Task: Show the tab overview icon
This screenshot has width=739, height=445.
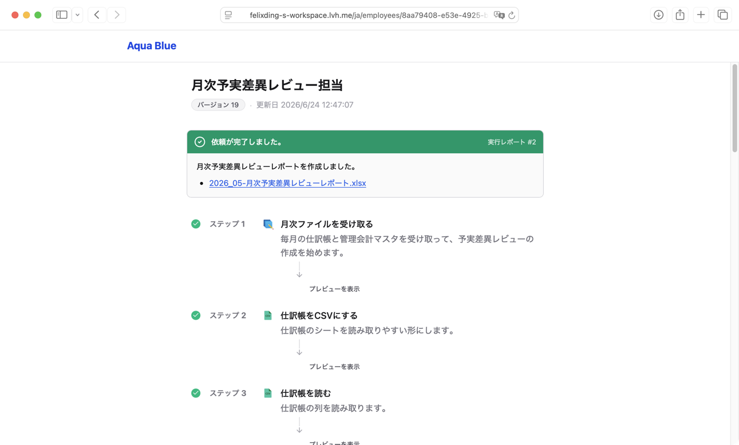Action: coord(722,15)
